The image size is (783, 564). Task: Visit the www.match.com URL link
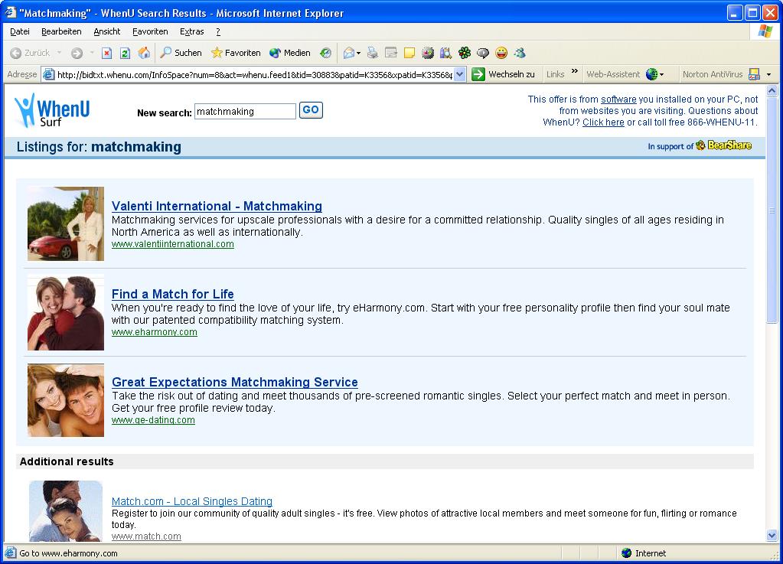coord(146,536)
